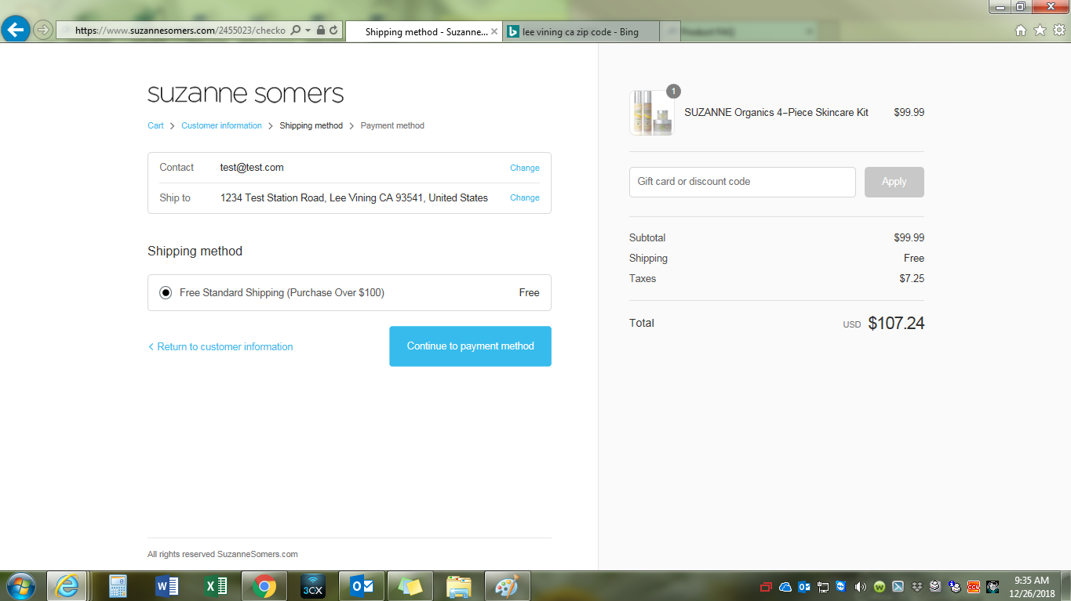Click Continue to payment method button
The height and width of the screenshot is (601, 1071).
click(x=470, y=346)
